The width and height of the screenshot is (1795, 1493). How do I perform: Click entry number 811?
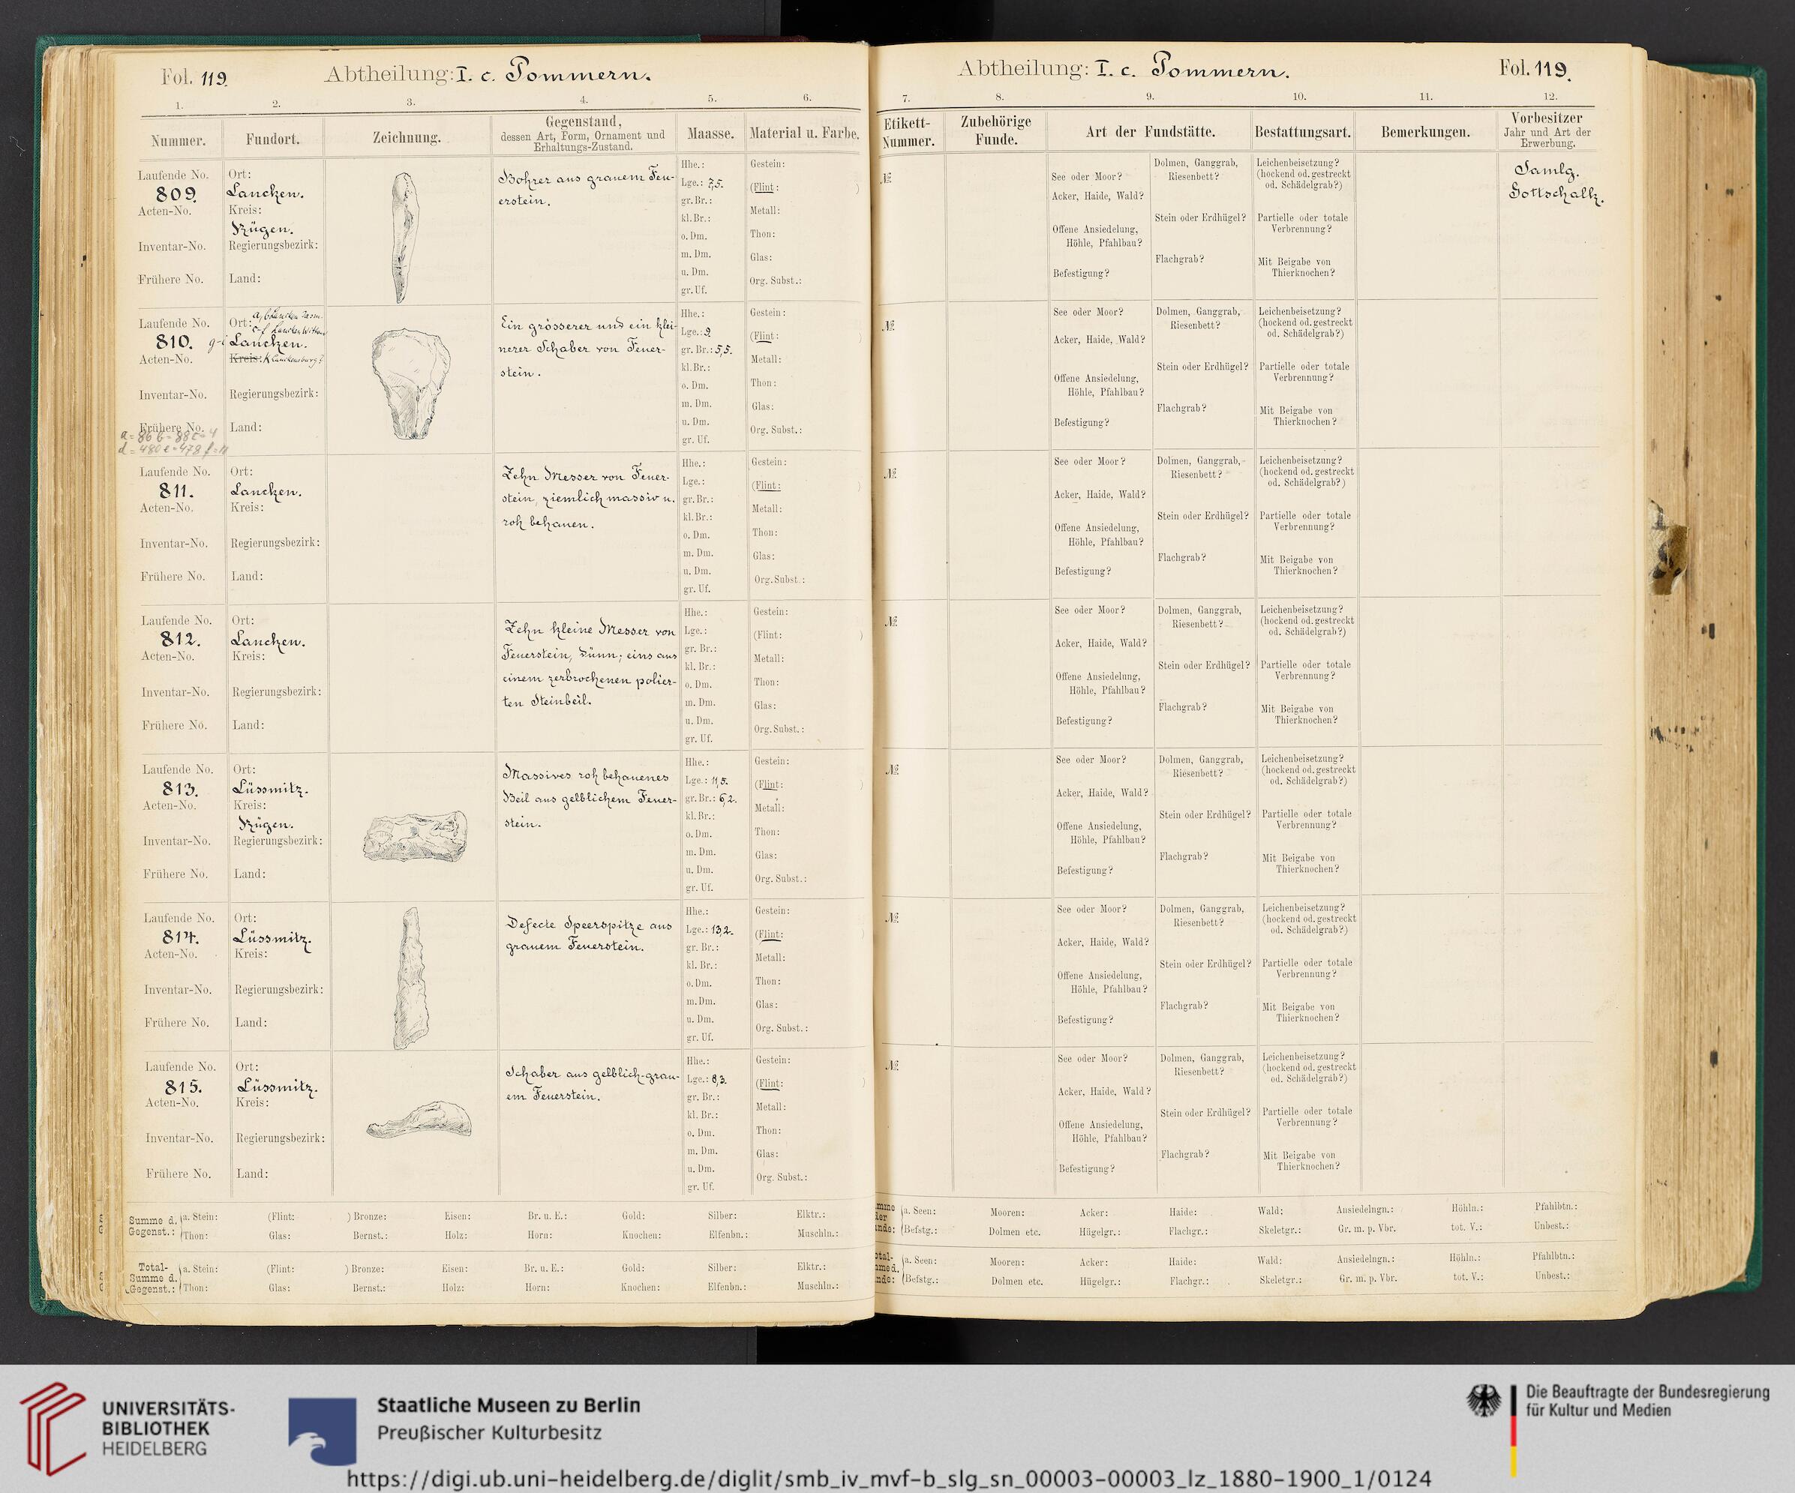pos(178,490)
